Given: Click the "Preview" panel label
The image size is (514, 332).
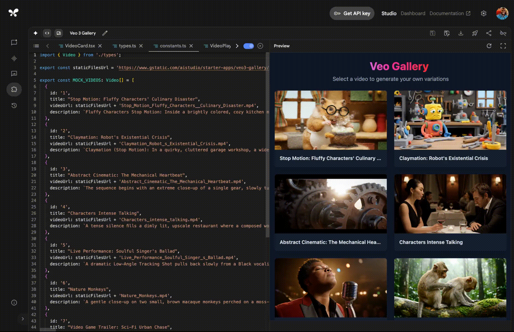Looking at the screenshot, I should 282,46.
